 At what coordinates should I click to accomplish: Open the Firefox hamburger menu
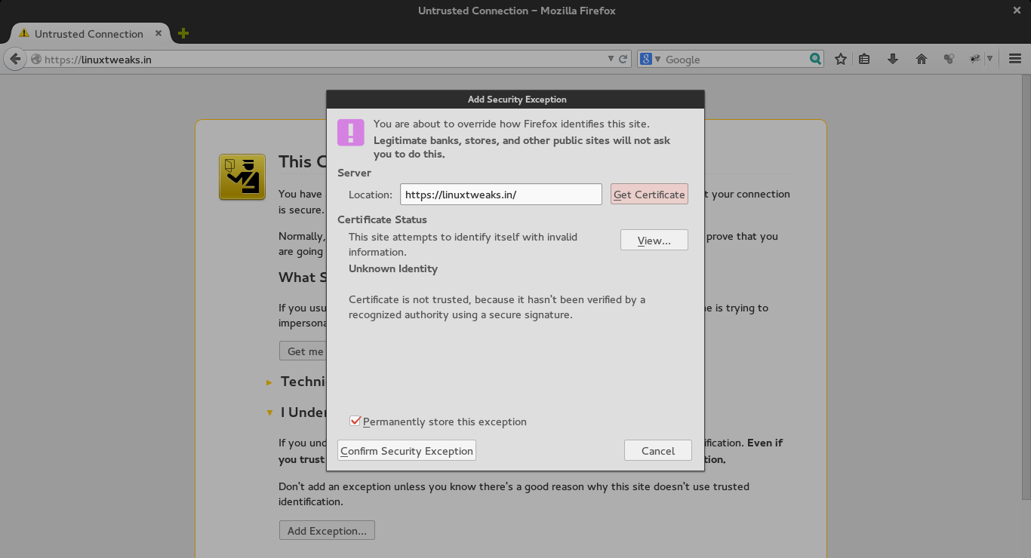[x=1015, y=59]
